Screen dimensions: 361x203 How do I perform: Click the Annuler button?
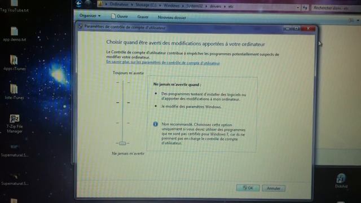pos(274,188)
